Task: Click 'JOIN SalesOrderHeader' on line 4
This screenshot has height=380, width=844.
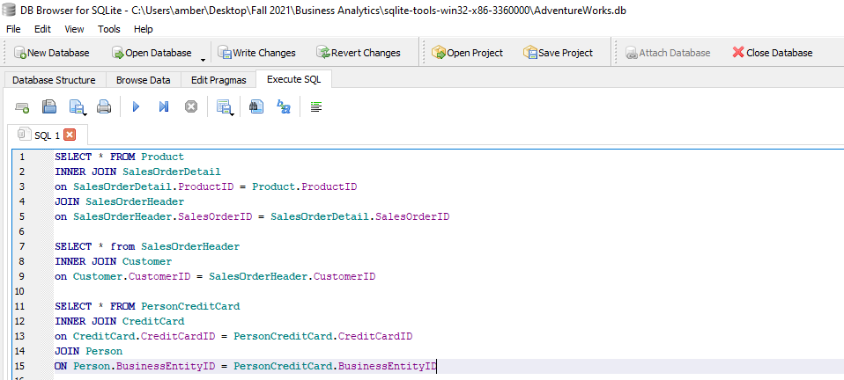Action: tap(119, 202)
